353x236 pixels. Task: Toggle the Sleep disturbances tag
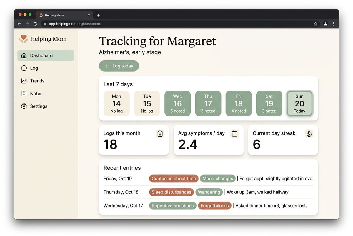(171, 192)
